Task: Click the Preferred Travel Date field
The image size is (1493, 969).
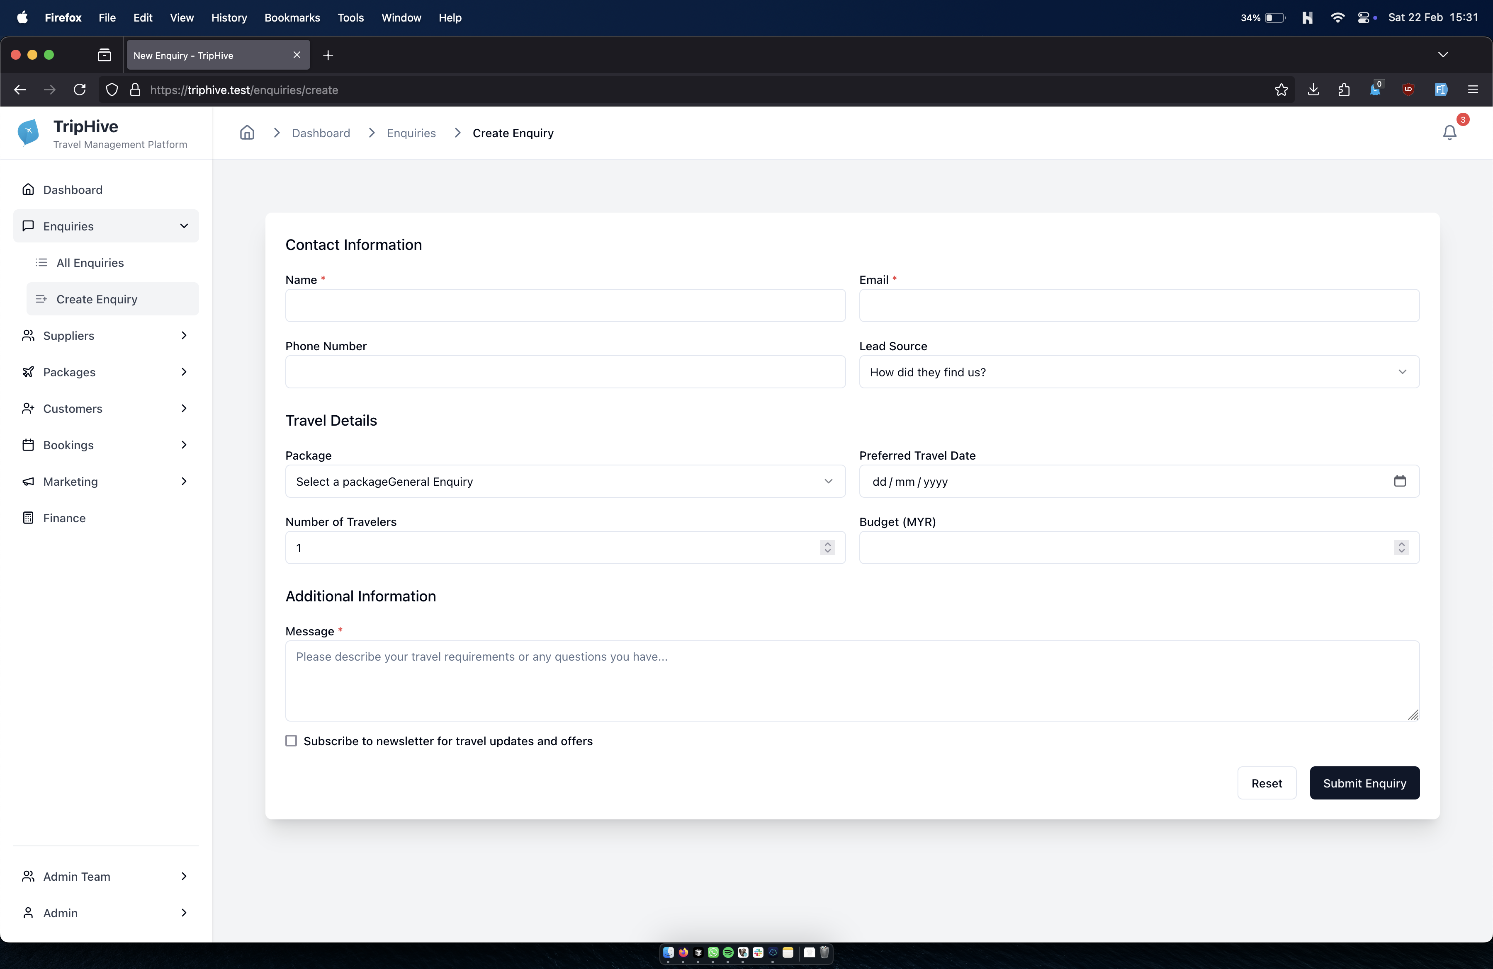Action: coord(1138,481)
